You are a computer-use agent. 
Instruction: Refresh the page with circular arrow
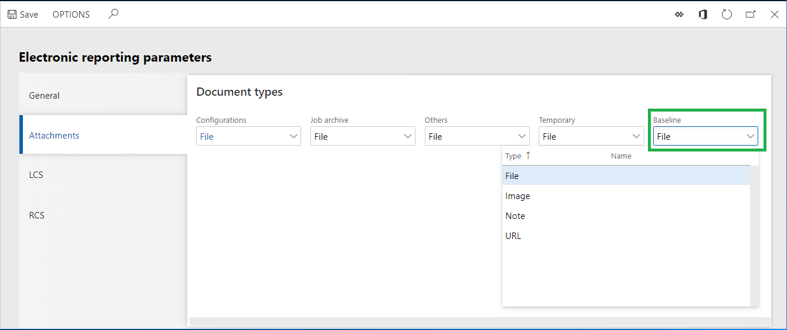pyautogui.click(x=727, y=15)
